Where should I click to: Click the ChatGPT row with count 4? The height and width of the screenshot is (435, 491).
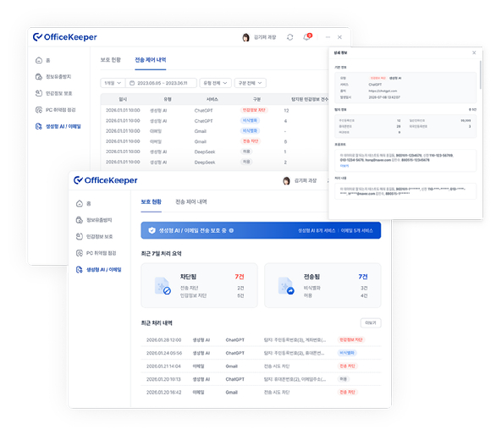coord(214,120)
